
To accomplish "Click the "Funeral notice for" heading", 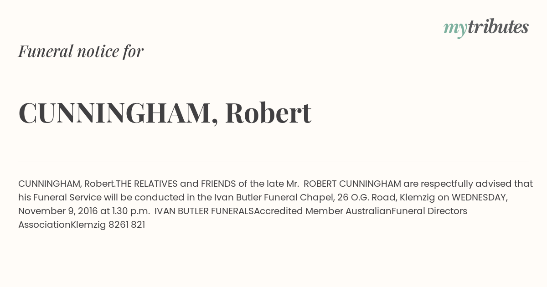I will [81, 51].
